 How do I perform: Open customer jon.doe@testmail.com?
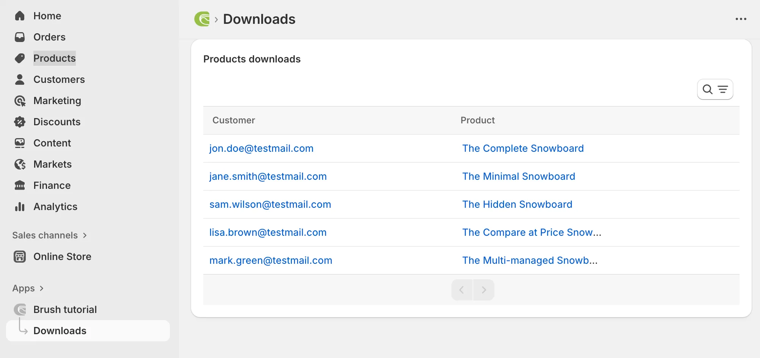pyautogui.click(x=261, y=148)
